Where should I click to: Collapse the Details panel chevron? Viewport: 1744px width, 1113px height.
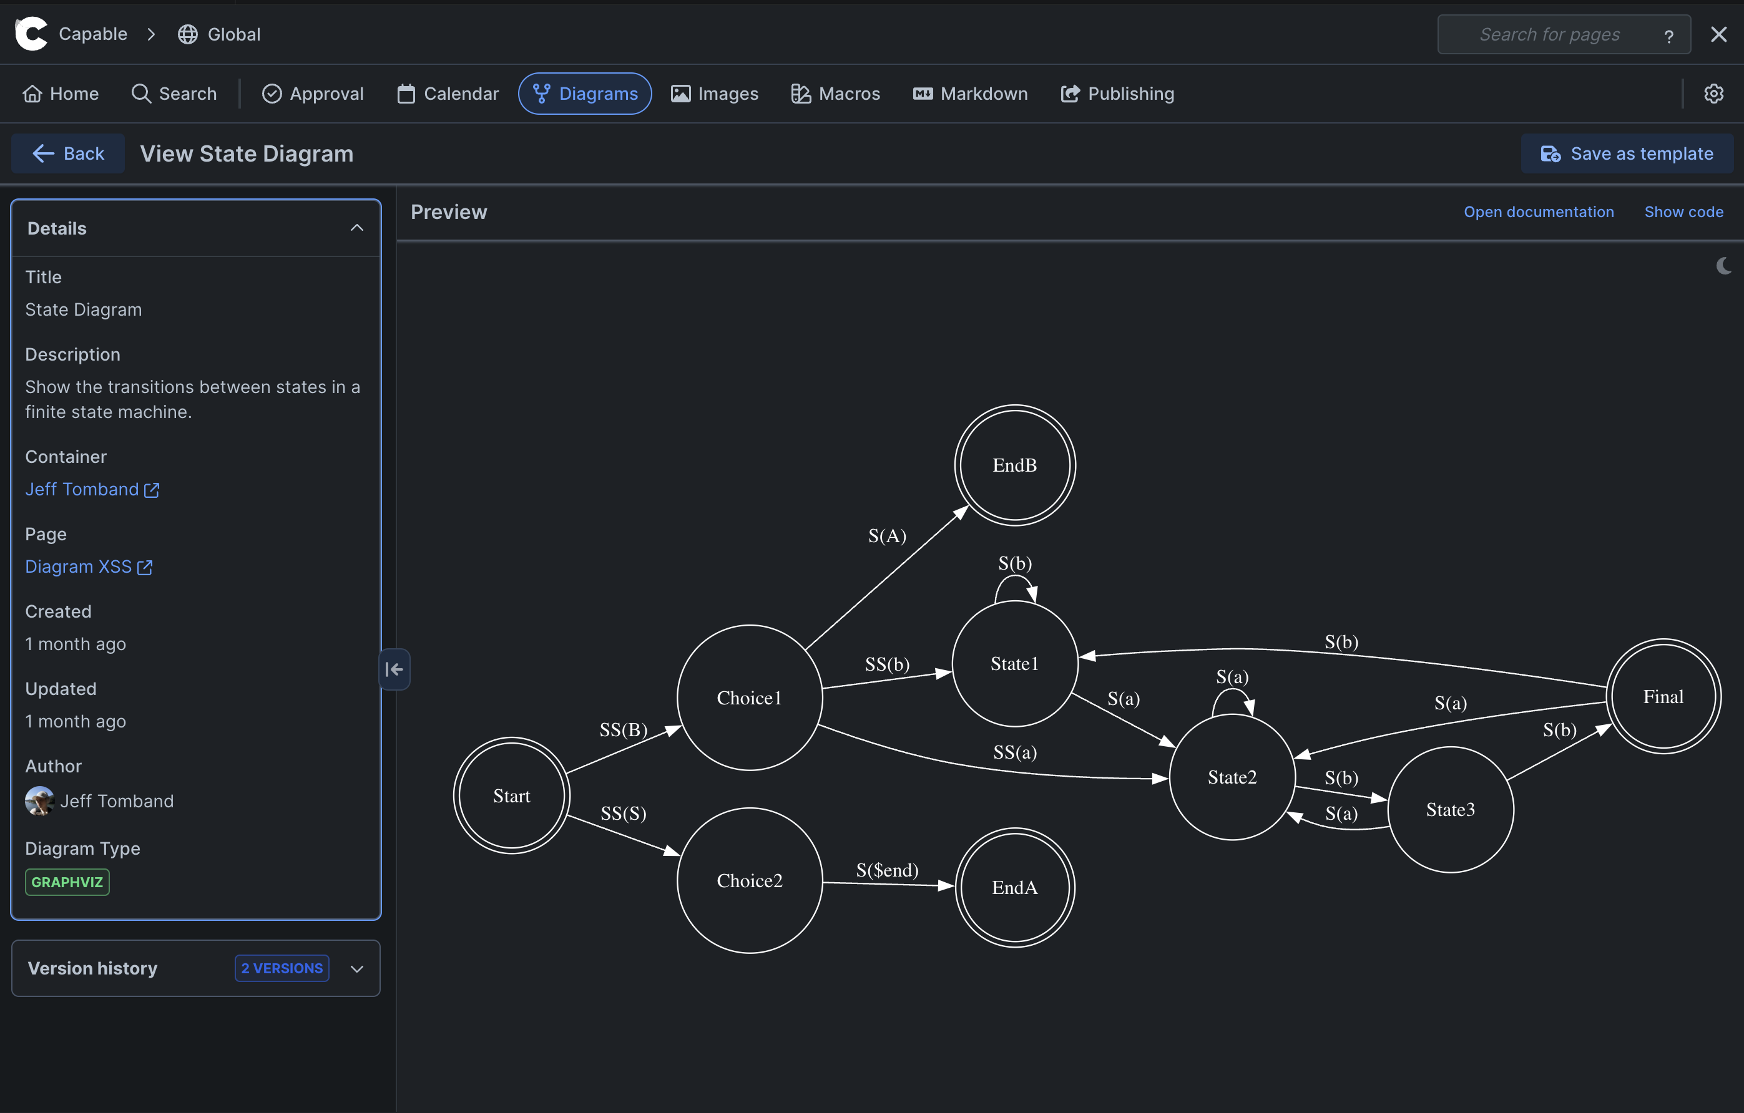[x=356, y=228]
